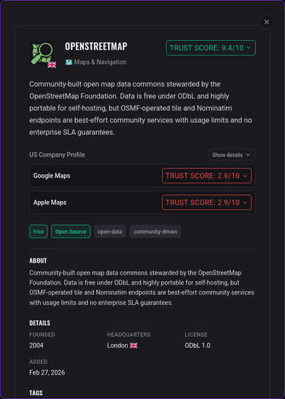The width and height of the screenshot is (285, 399).
Task: Click the open-data tag
Action: pyautogui.click(x=110, y=232)
